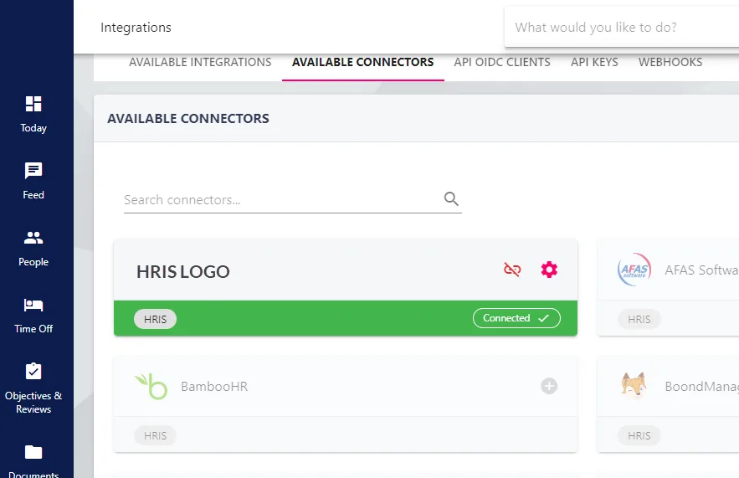Click the search magnifier icon
This screenshot has height=478, width=739.
451,199
